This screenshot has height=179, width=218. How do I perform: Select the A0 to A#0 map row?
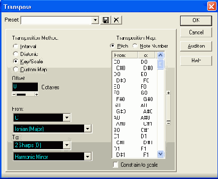tap(135, 118)
